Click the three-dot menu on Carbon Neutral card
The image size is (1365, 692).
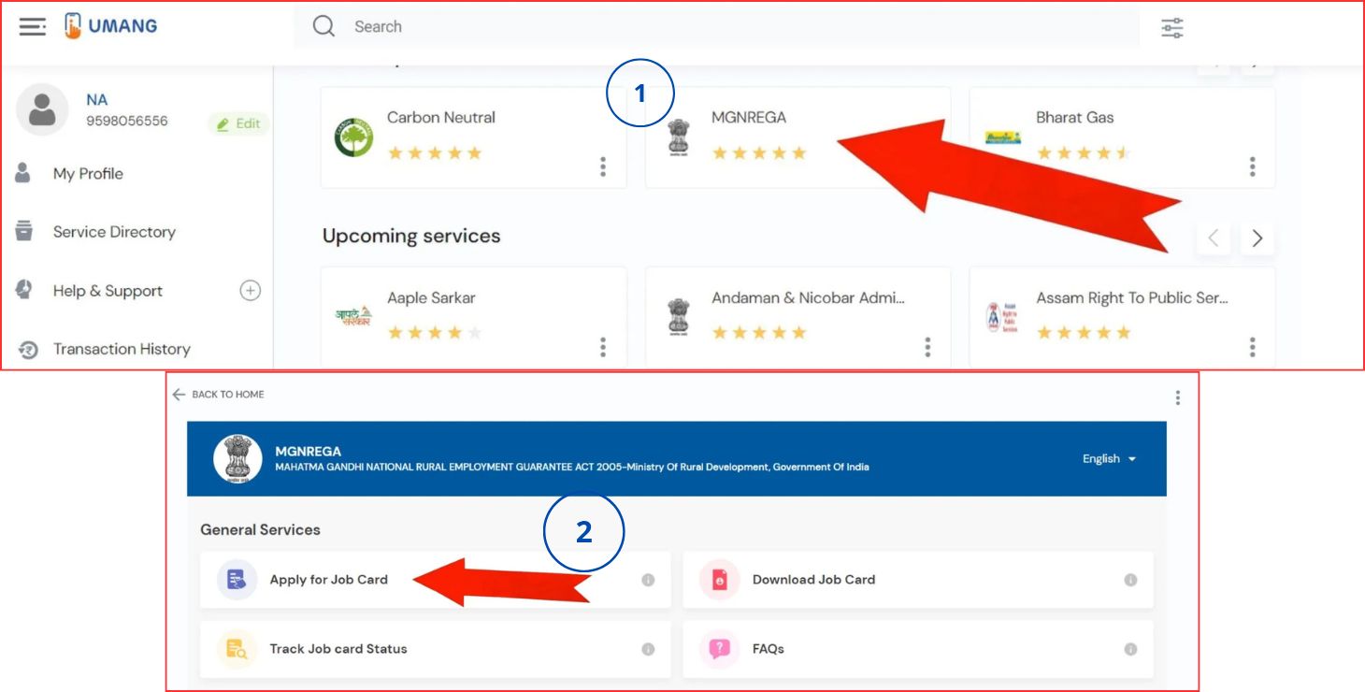tap(602, 166)
